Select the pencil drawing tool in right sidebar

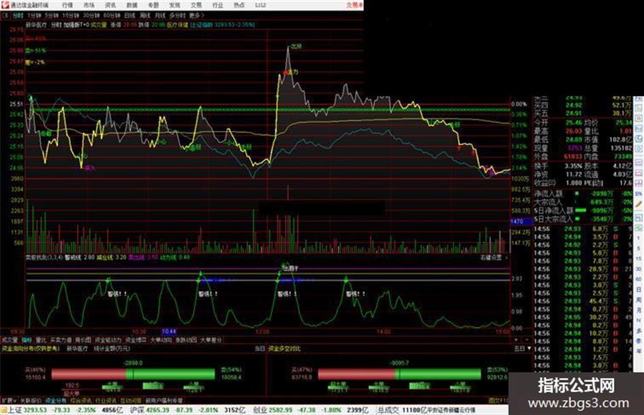coord(639,203)
